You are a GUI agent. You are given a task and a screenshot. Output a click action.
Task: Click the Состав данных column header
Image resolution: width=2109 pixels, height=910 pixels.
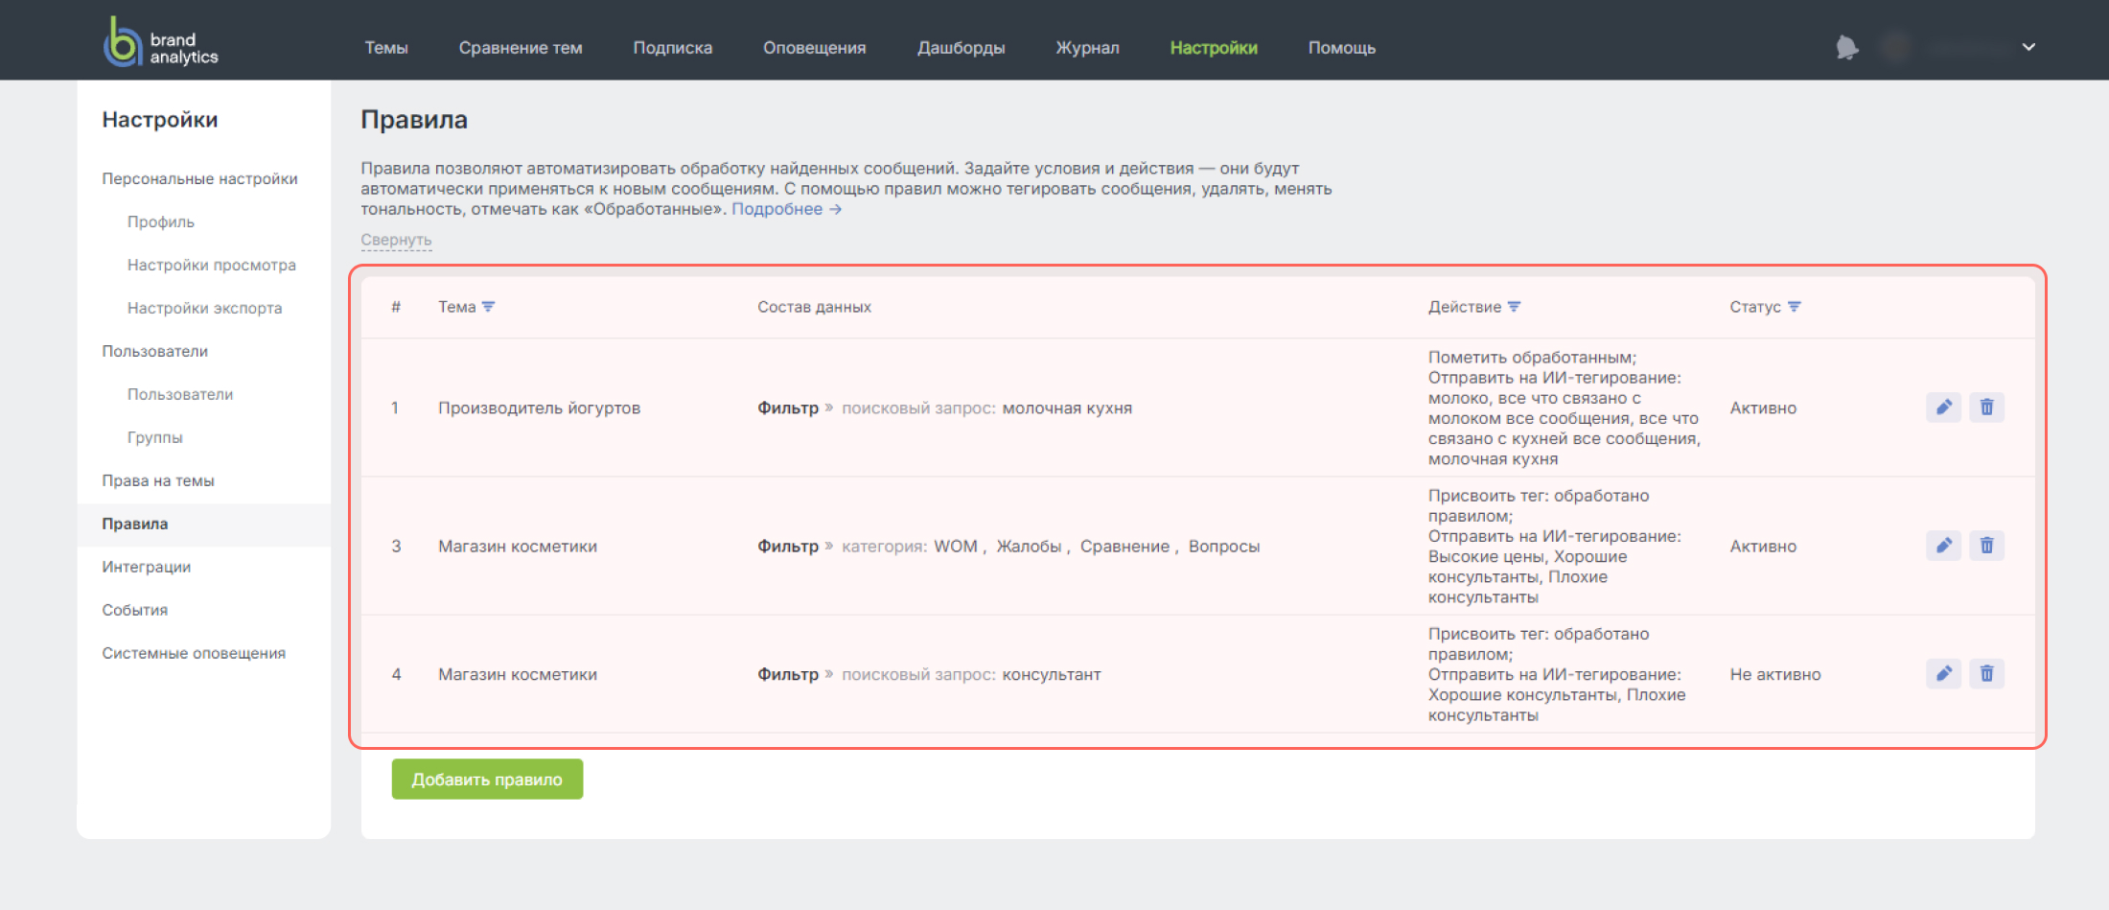point(814,307)
